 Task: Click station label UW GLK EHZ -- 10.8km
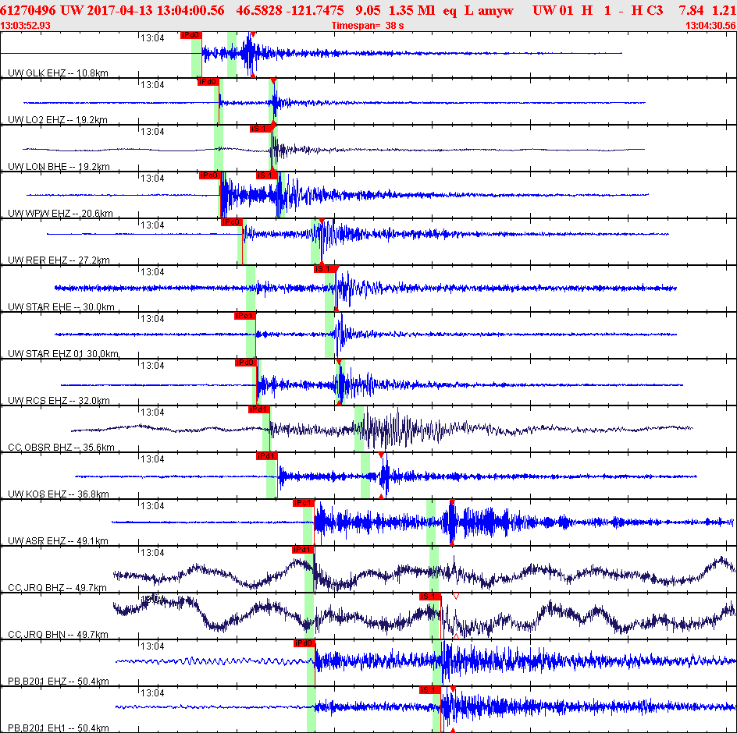pos(58,73)
